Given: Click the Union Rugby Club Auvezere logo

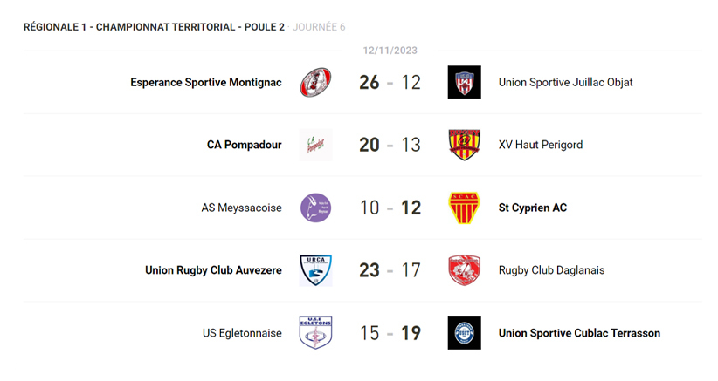Looking at the screenshot, I should pyautogui.click(x=315, y=270).
